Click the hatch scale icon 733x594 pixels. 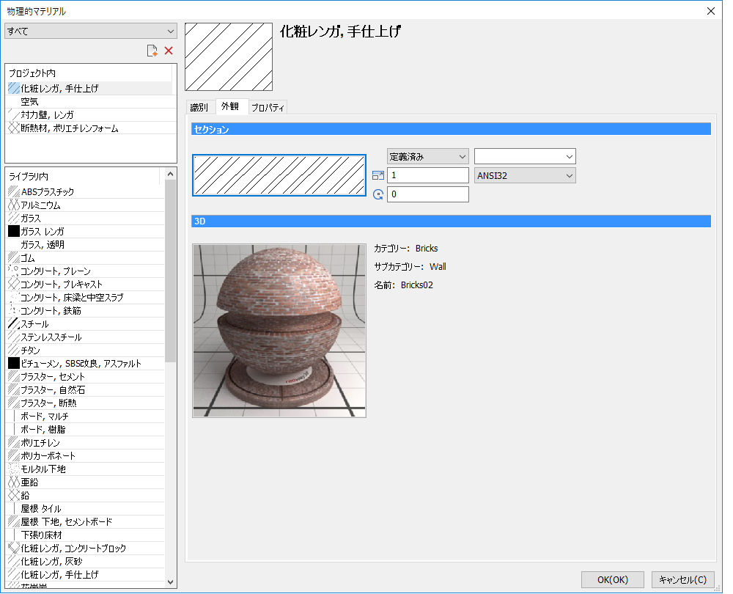pyautogui.click(x=378, y=176)
